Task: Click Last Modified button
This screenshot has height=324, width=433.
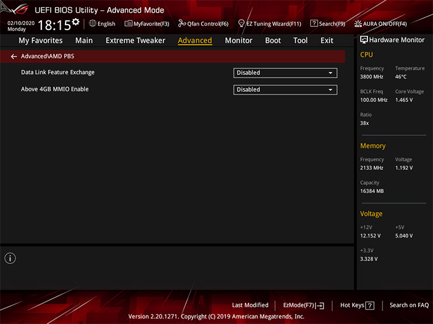Action: (x=250, y=305)
